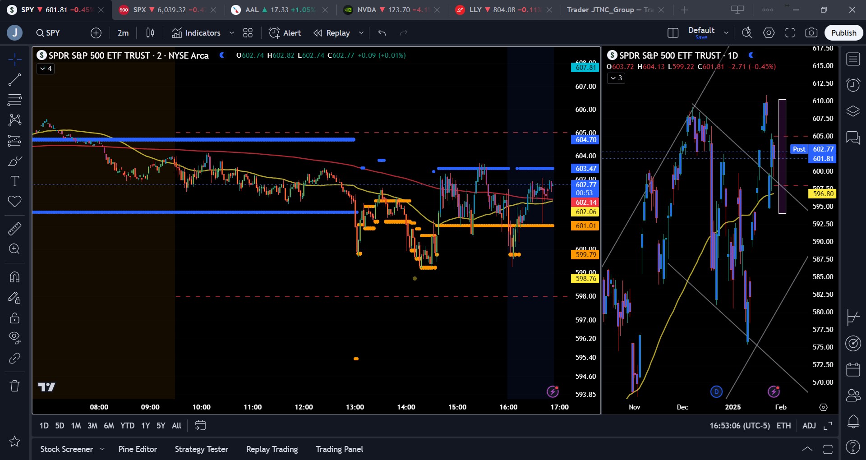Screen dimensions: 866x460
Task: Take a chart snapshot with camera
Action: [811, 33]
